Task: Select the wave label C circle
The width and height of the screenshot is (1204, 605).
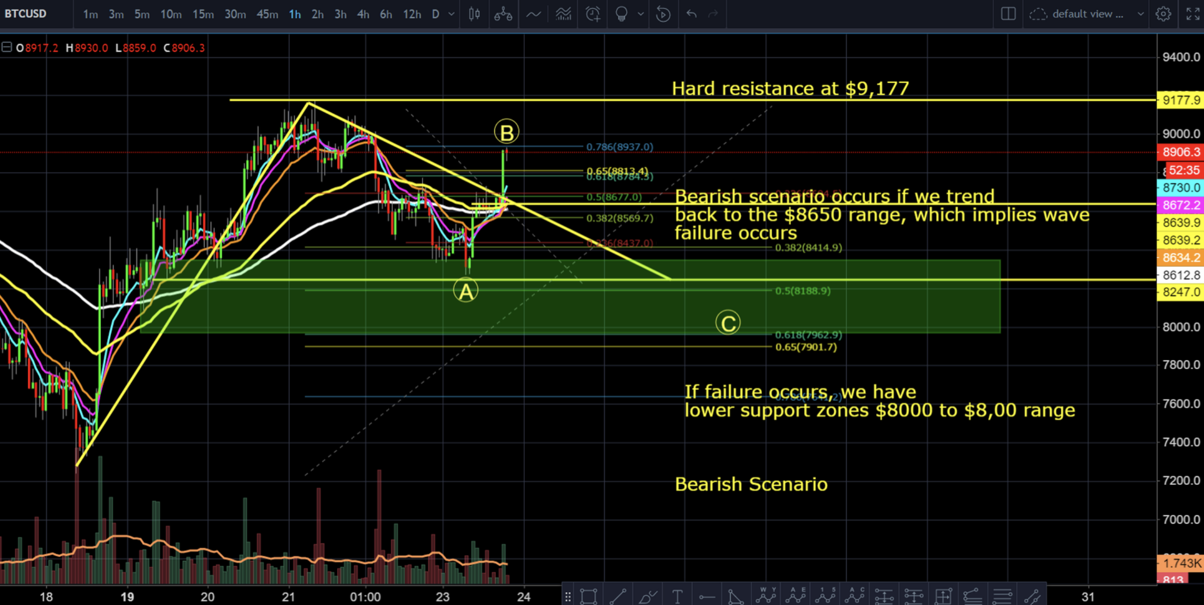Action: [x=728, y=323]
